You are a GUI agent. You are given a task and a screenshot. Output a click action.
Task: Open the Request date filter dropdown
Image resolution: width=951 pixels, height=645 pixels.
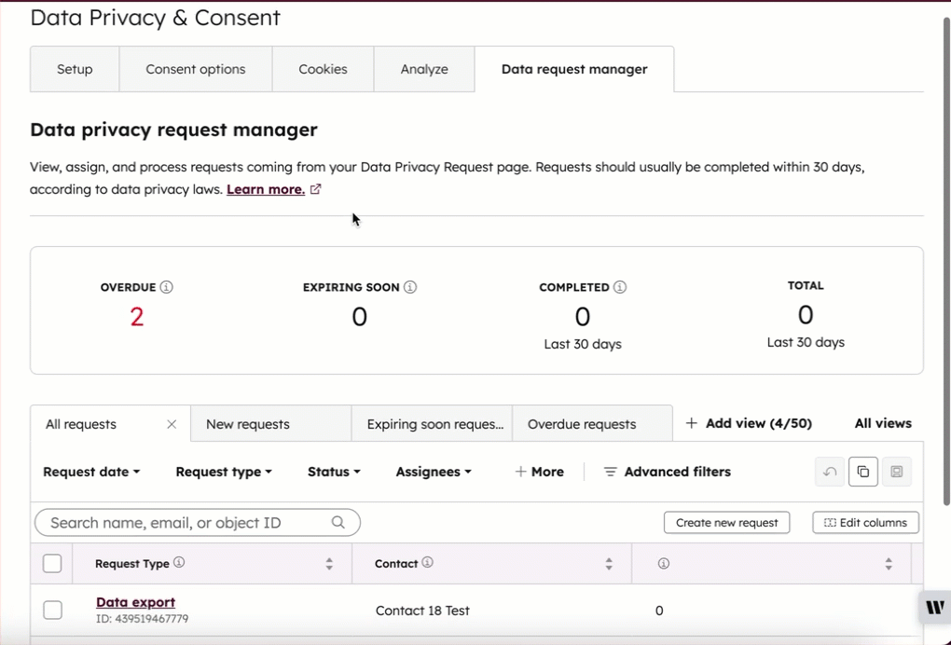click(90, 472)
